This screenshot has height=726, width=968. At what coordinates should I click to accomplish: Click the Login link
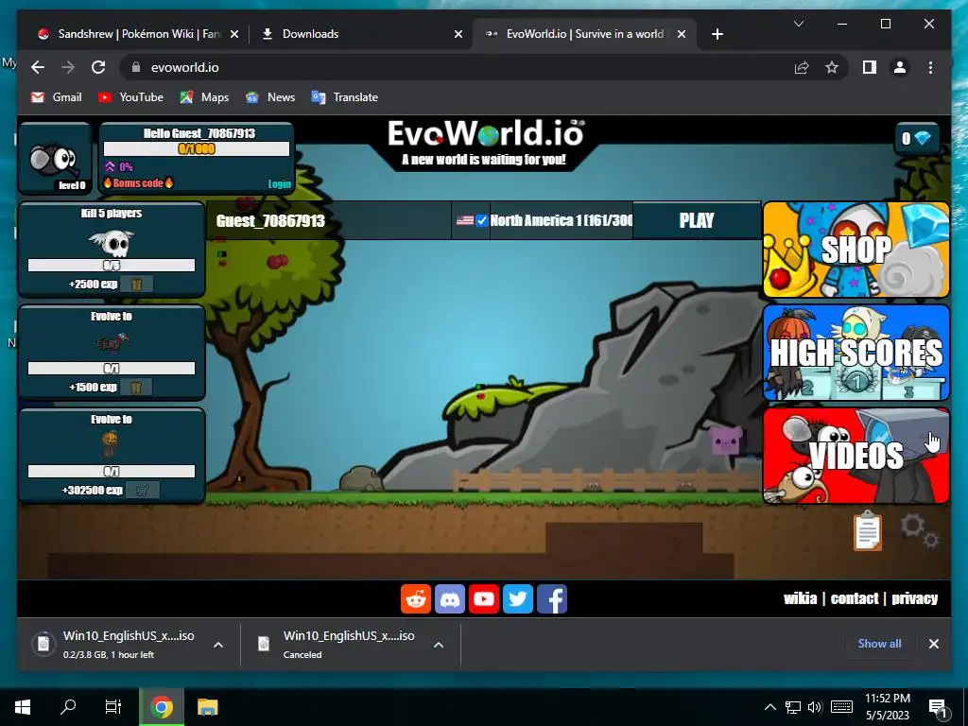point(279,184)
